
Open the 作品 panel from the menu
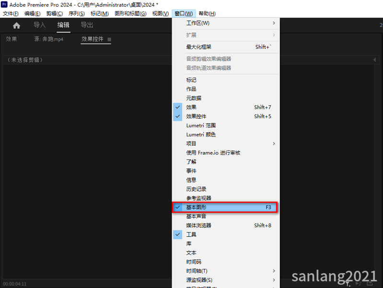pos(226,89)
